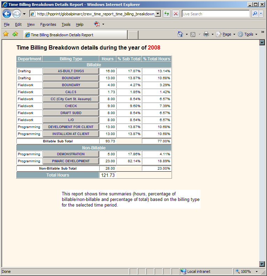Image resolution: width=267 pixels, height=276 pixels.
Task: Open the Tools gear command menu
Action: coord(247,34)
